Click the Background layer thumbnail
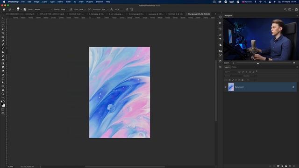 (x=231, y=87)
